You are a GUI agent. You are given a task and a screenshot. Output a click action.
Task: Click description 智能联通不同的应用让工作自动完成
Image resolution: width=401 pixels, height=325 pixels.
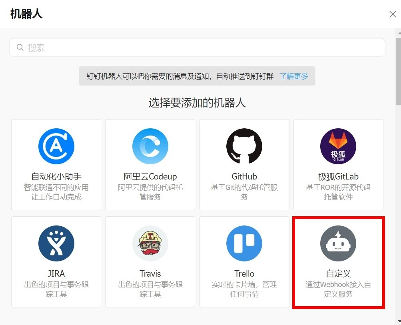[56, 192]
